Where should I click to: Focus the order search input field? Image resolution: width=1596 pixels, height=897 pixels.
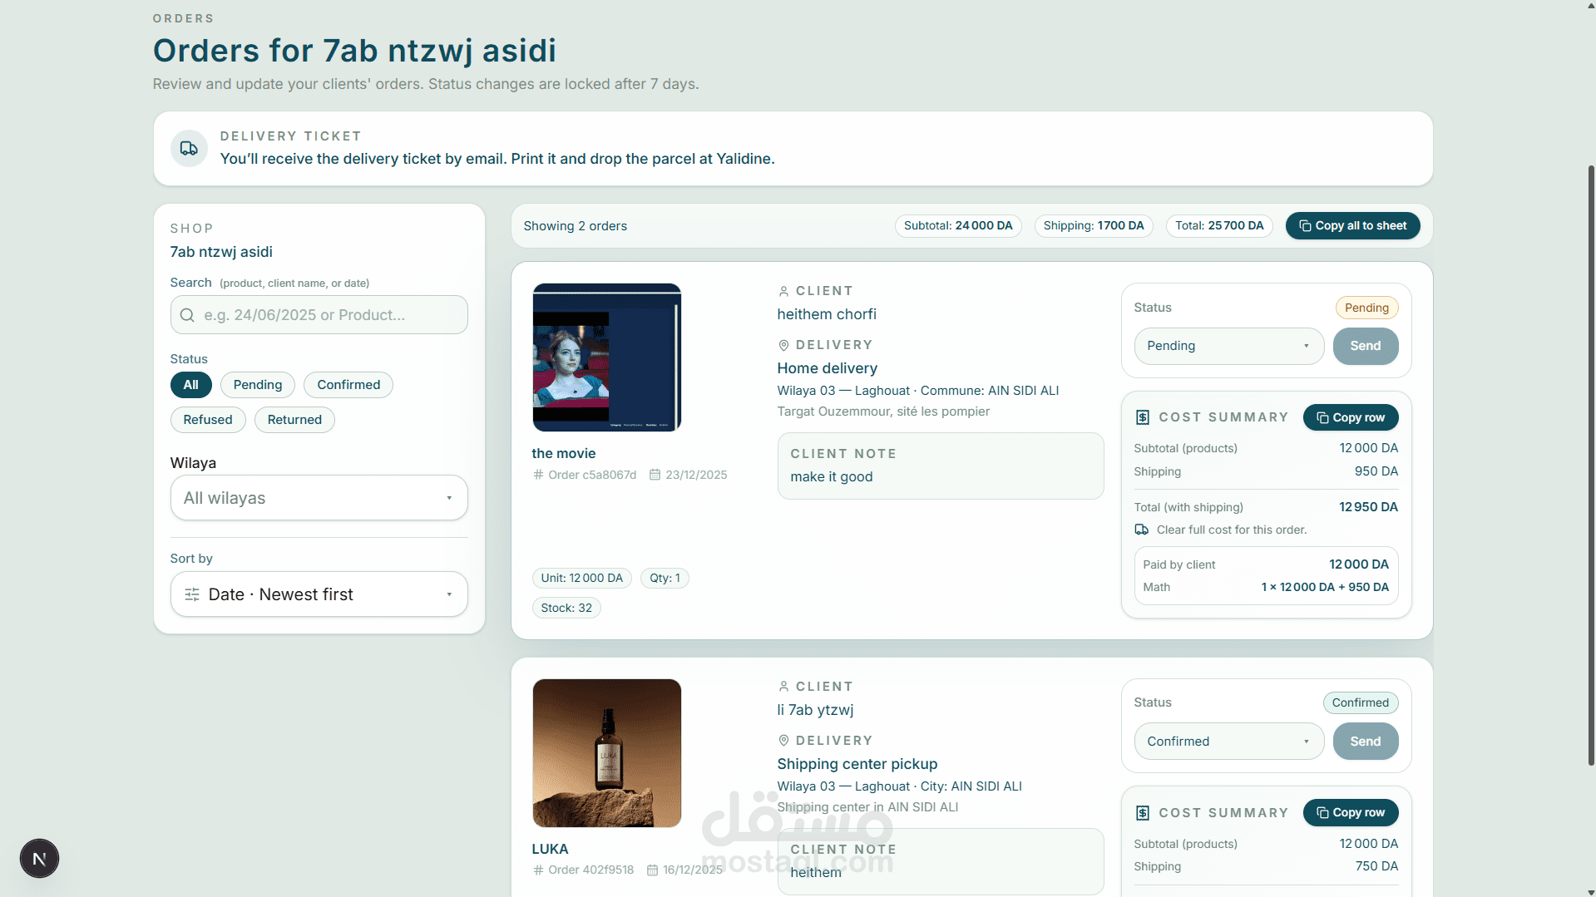tap(319, 315)
